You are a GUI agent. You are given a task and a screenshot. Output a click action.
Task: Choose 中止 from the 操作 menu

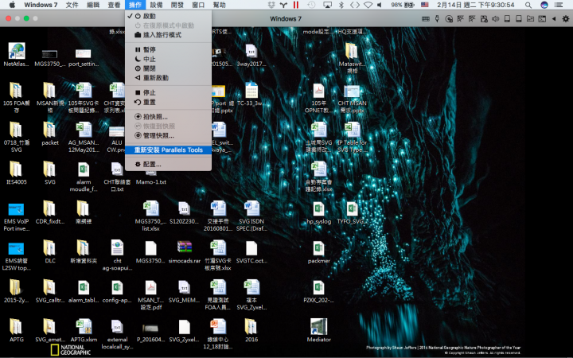click(x=168, y=59)
